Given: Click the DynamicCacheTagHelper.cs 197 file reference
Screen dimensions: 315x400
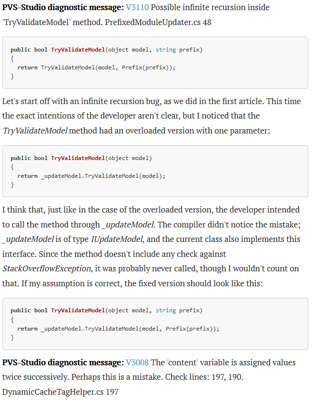Looking at the screenshot, I should (60, 392).
